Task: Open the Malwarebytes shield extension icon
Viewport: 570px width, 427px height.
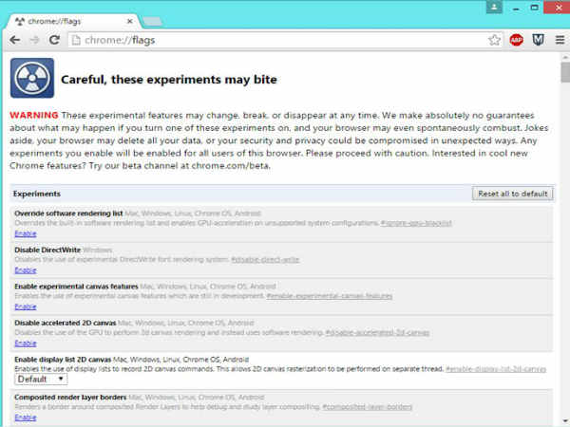Action: [538, 40]
